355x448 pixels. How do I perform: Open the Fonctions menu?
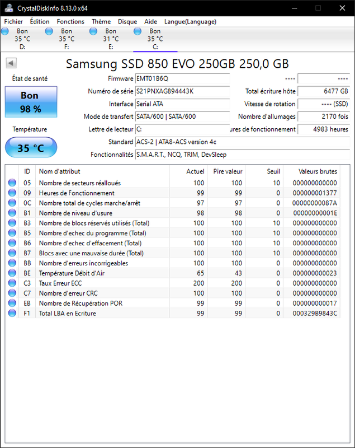point(70,21)
